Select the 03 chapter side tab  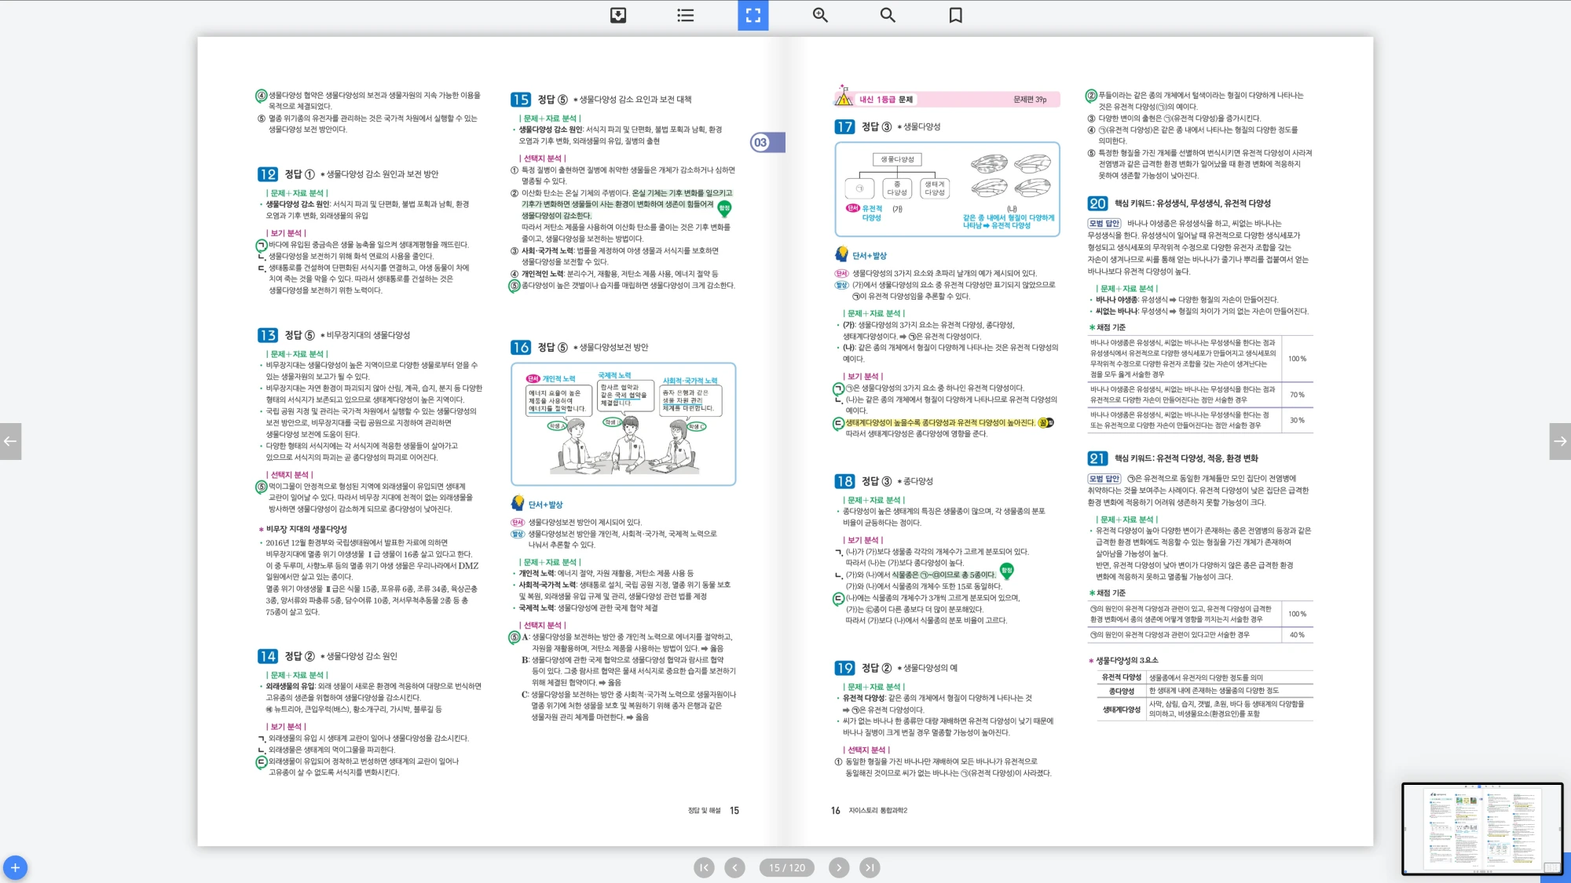pos(766,142)
